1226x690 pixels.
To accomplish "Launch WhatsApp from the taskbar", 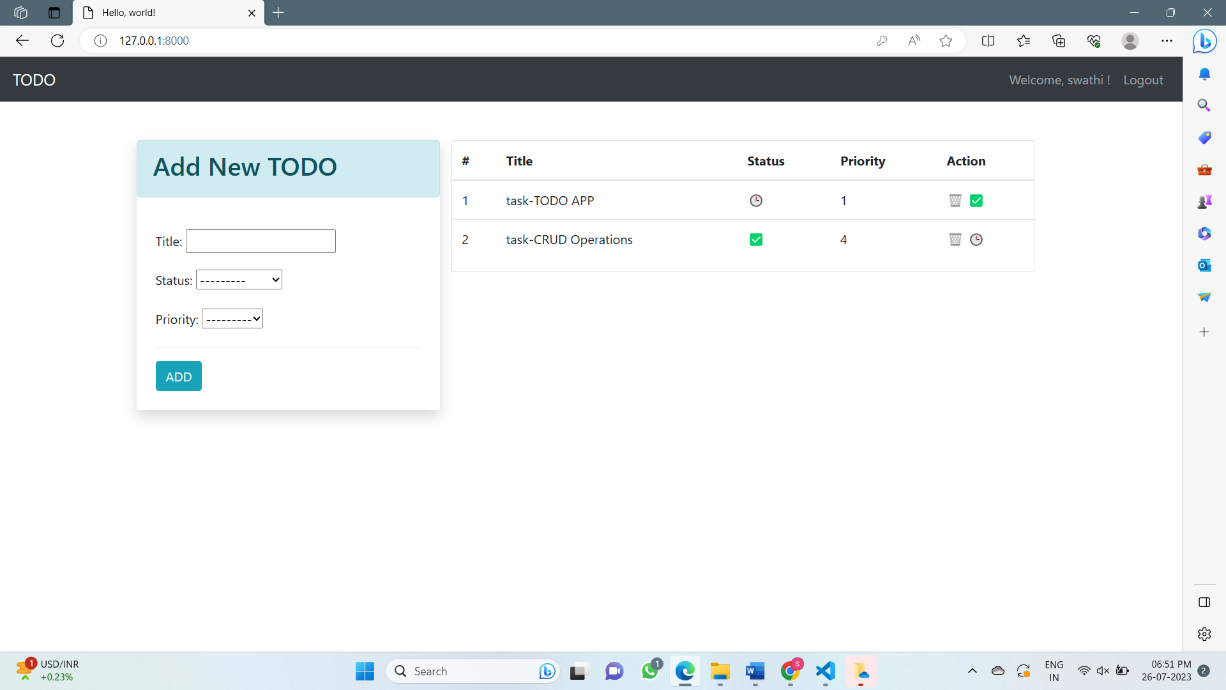I will [651, 671].
